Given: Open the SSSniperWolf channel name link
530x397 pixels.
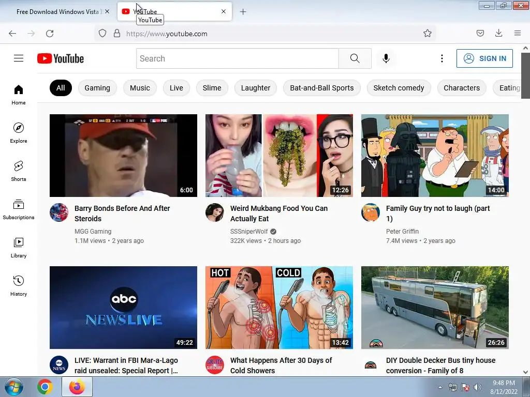Looking at the screenshot, I should 249,231.
